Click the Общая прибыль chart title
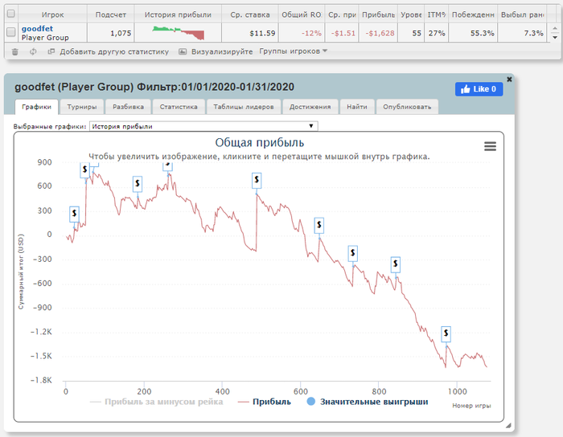This screenshot has height=437, width=563. tap(260, 143)
